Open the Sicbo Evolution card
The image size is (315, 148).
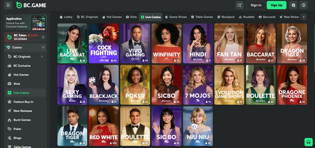click(x=167, y=85)
